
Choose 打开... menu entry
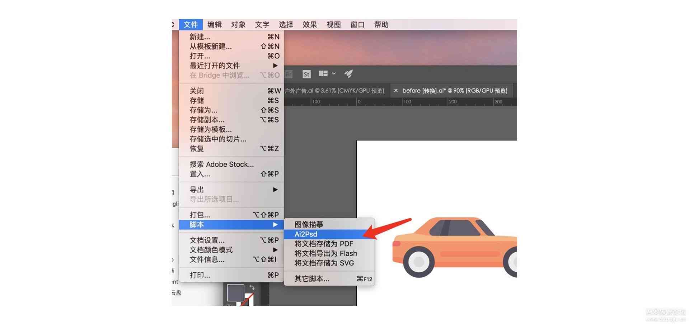(x=231, y=56)
